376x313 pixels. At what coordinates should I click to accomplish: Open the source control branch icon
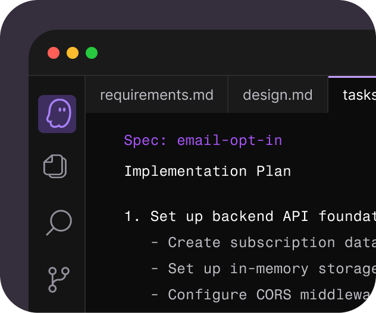point(59,280)
